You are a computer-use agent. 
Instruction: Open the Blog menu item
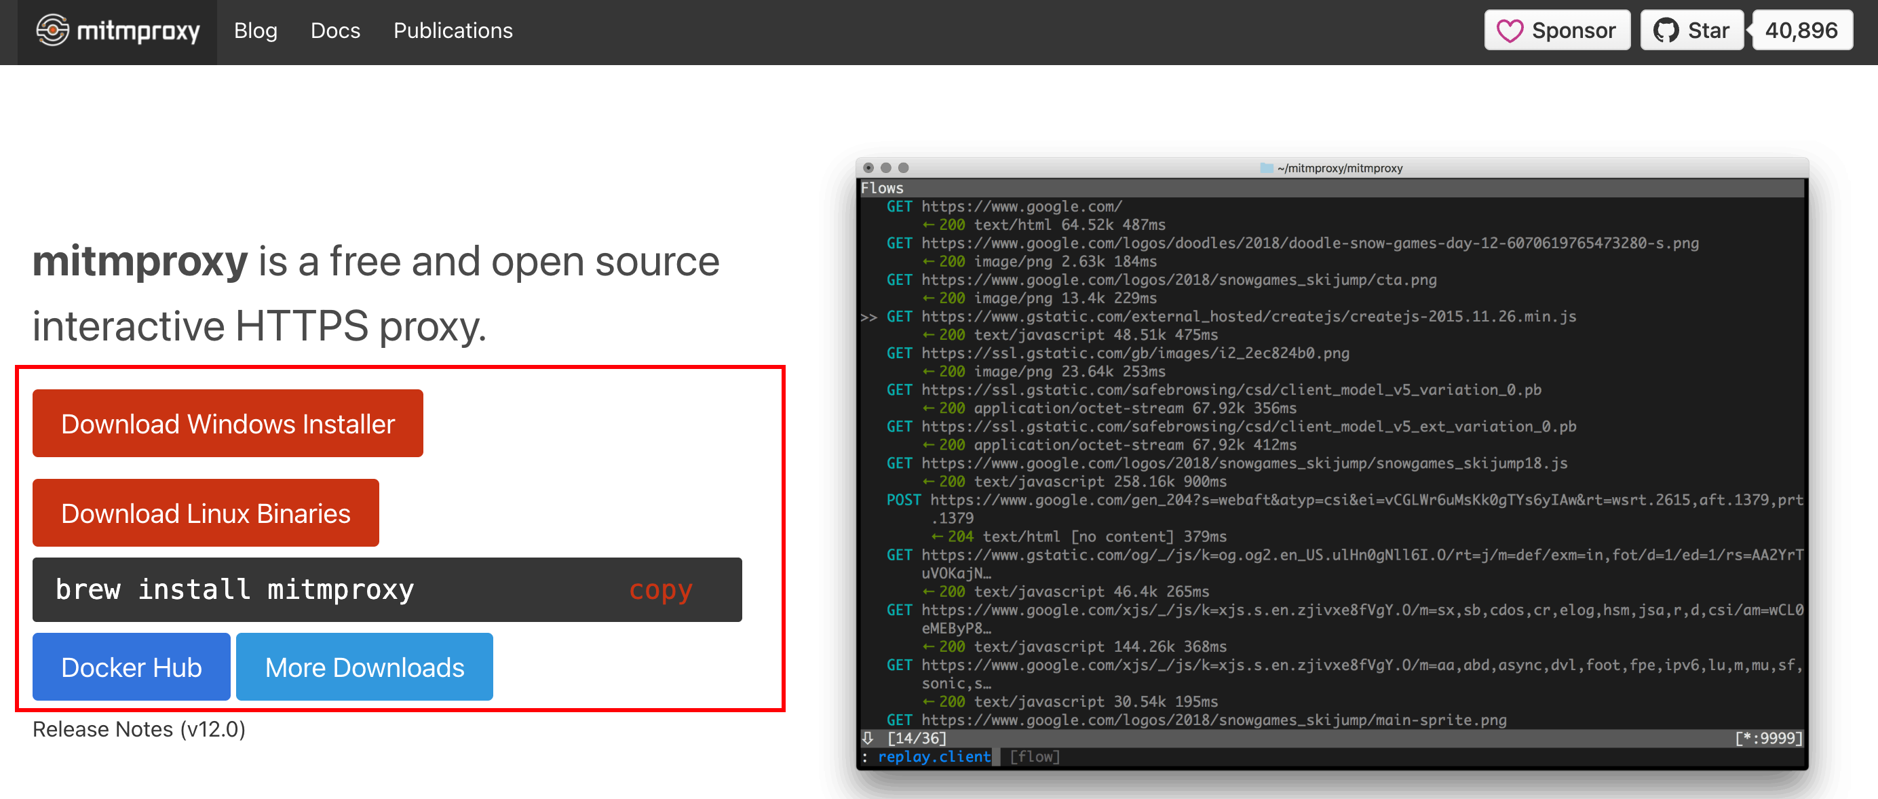[x=255, y=31]
